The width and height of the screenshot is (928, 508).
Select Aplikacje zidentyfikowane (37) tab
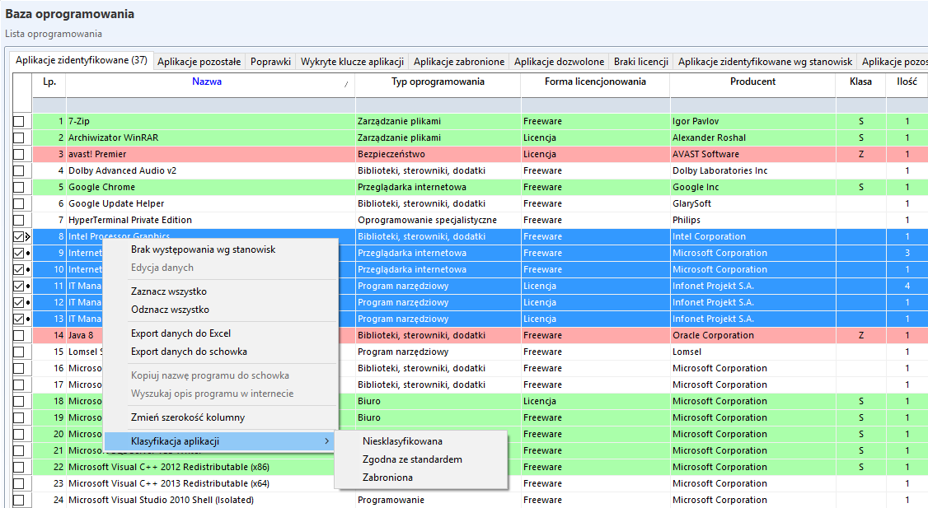click(x=82, y=60)
